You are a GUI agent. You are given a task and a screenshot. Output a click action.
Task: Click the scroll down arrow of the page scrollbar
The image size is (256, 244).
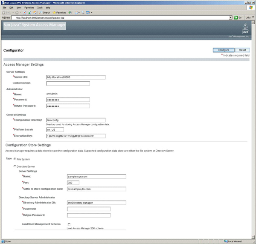[253, 237]
